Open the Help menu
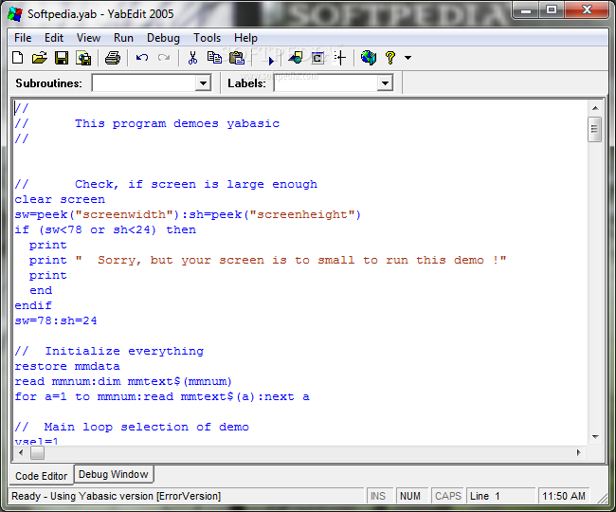 245,38
